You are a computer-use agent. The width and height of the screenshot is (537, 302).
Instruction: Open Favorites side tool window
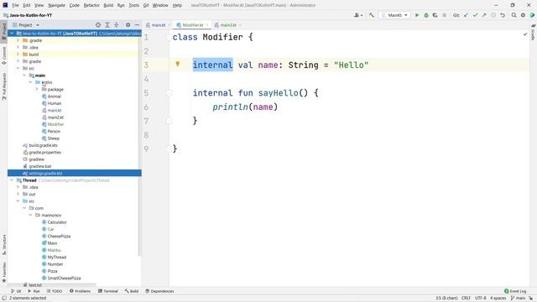(3, 272)
